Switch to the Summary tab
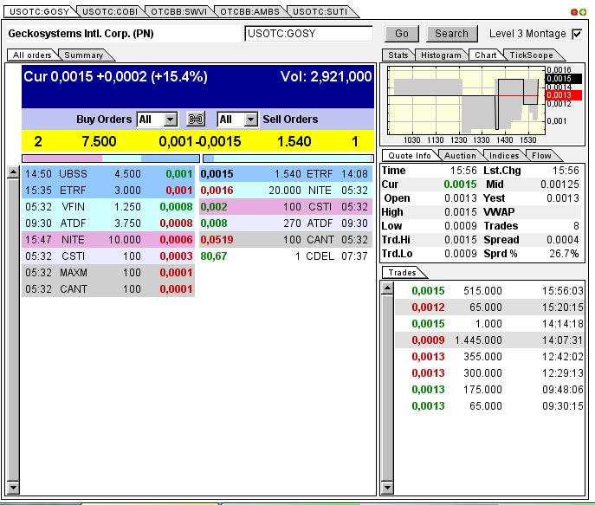This screenshot has height=505, width=595. point(84,55)
